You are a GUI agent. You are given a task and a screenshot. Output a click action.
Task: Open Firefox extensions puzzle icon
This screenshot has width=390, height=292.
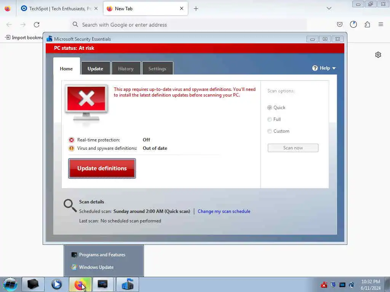pos(367,24)
